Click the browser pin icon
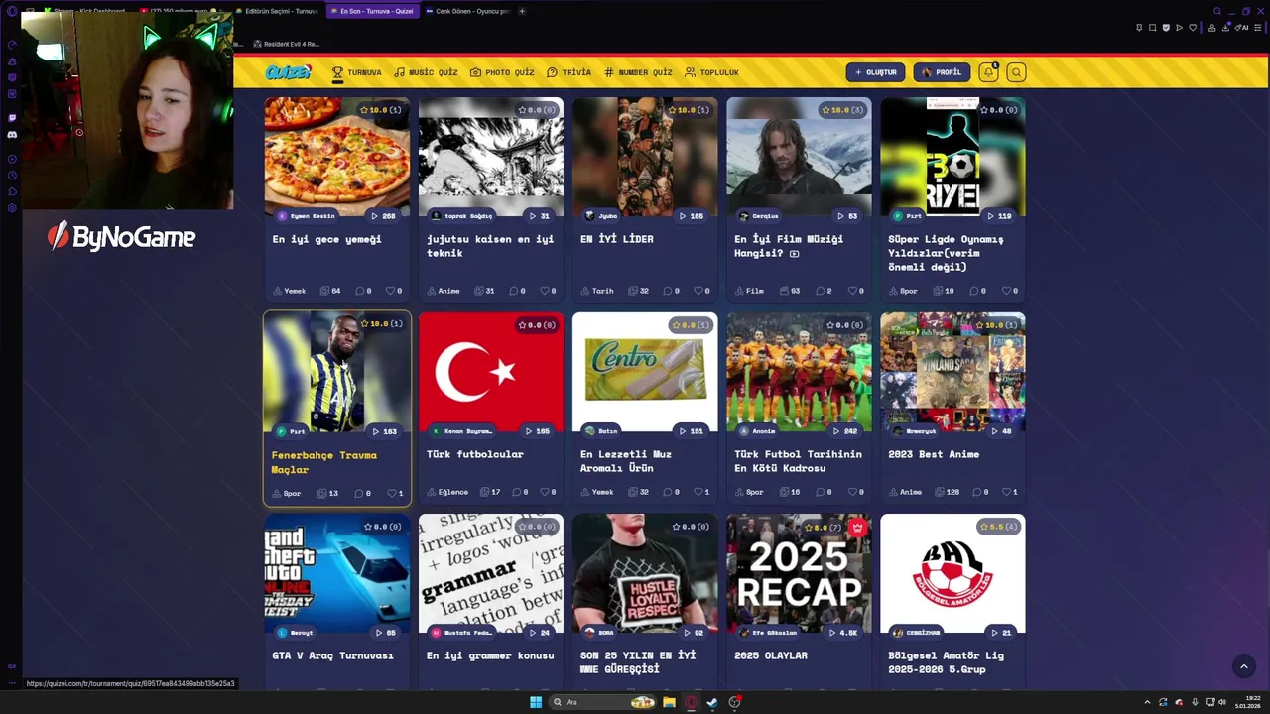1270x714 pixels. point(1139,28)
